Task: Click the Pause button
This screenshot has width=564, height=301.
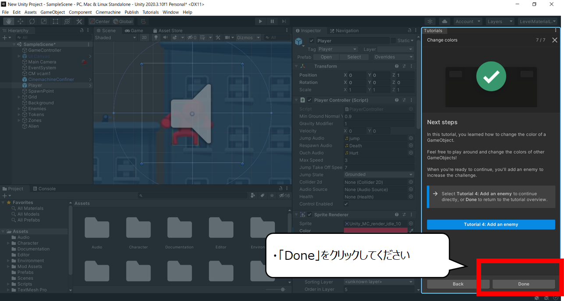Action: (x=272, y=21)
